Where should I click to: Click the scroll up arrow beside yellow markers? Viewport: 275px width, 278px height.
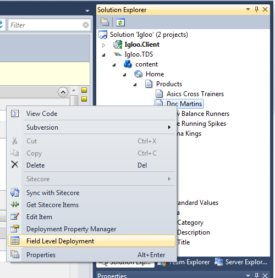point(74,90)
